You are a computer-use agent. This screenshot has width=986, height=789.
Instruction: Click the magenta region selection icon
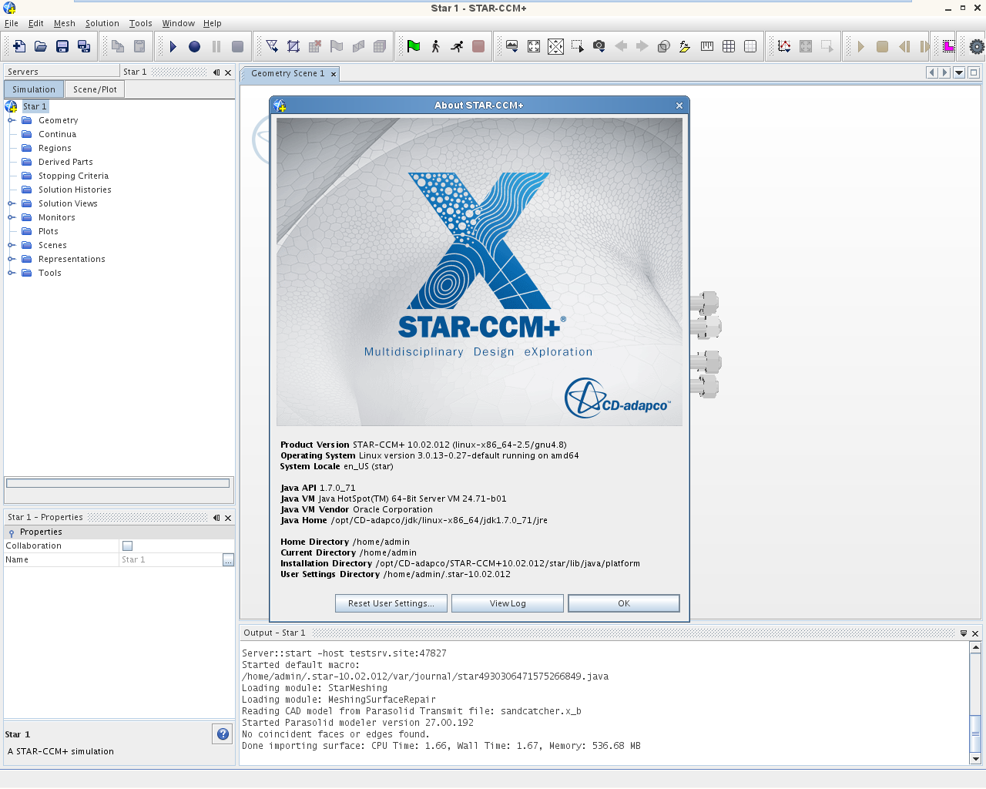tap(948, 46)
